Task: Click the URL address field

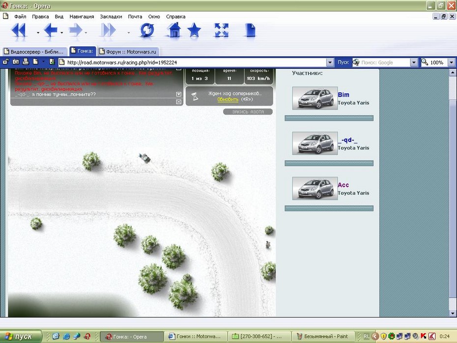Action: tap(192, 62)
